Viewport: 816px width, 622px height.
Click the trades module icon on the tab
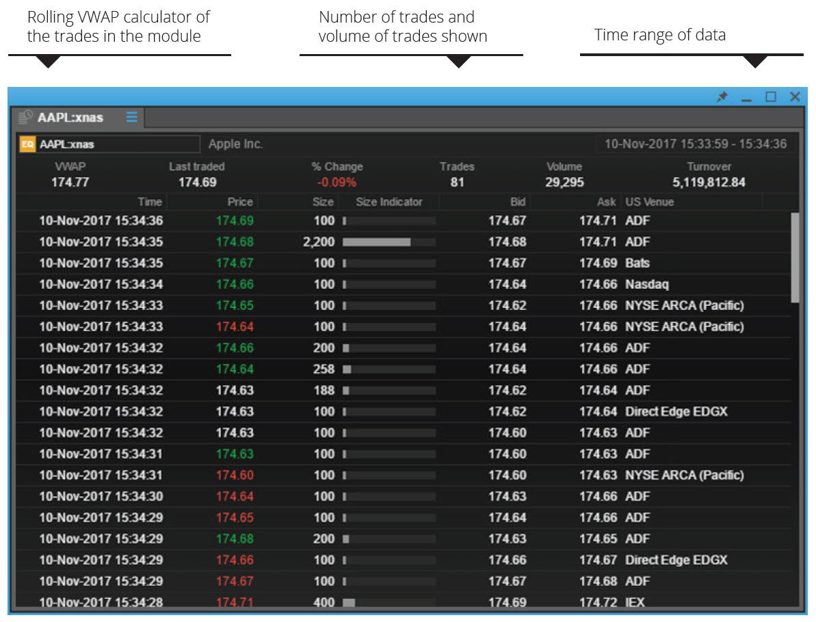pyautogui.click(x=26, y=117)
